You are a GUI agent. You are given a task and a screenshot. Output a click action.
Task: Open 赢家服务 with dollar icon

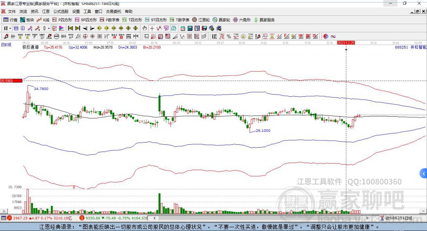(264, 20)
